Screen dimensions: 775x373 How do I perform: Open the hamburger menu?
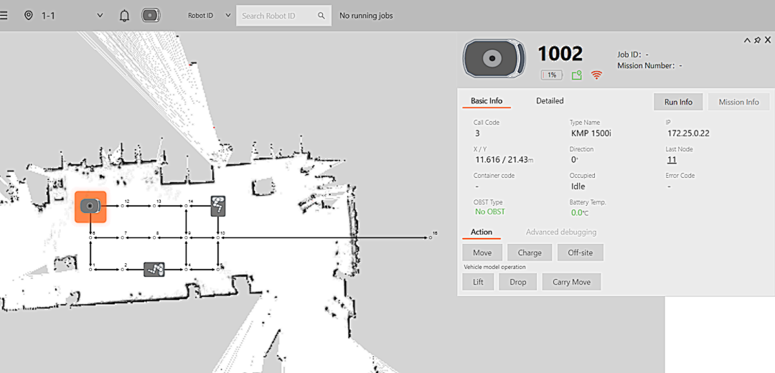click(x=4, y=15)
